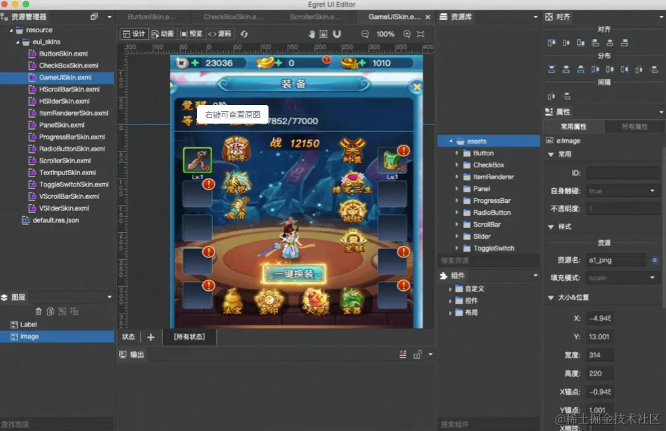Zoom in with the plus magnifier
The image size is (666, 431).
(x=407, y=34)
